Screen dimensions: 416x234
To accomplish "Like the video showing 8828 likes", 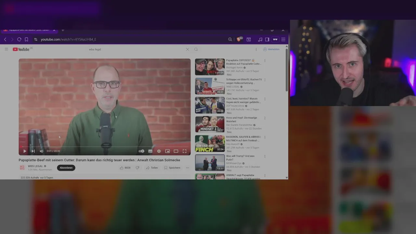I will click(x=125, y=168).
